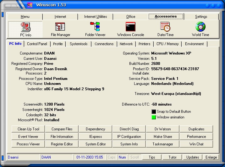The image size is (225, 167).
Task: Select the Product ID 55679-648-8637434-23187 value
Action: (x=175, y=69)
